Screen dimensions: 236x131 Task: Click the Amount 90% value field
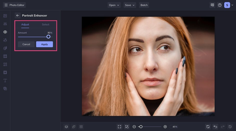point(49,33)
